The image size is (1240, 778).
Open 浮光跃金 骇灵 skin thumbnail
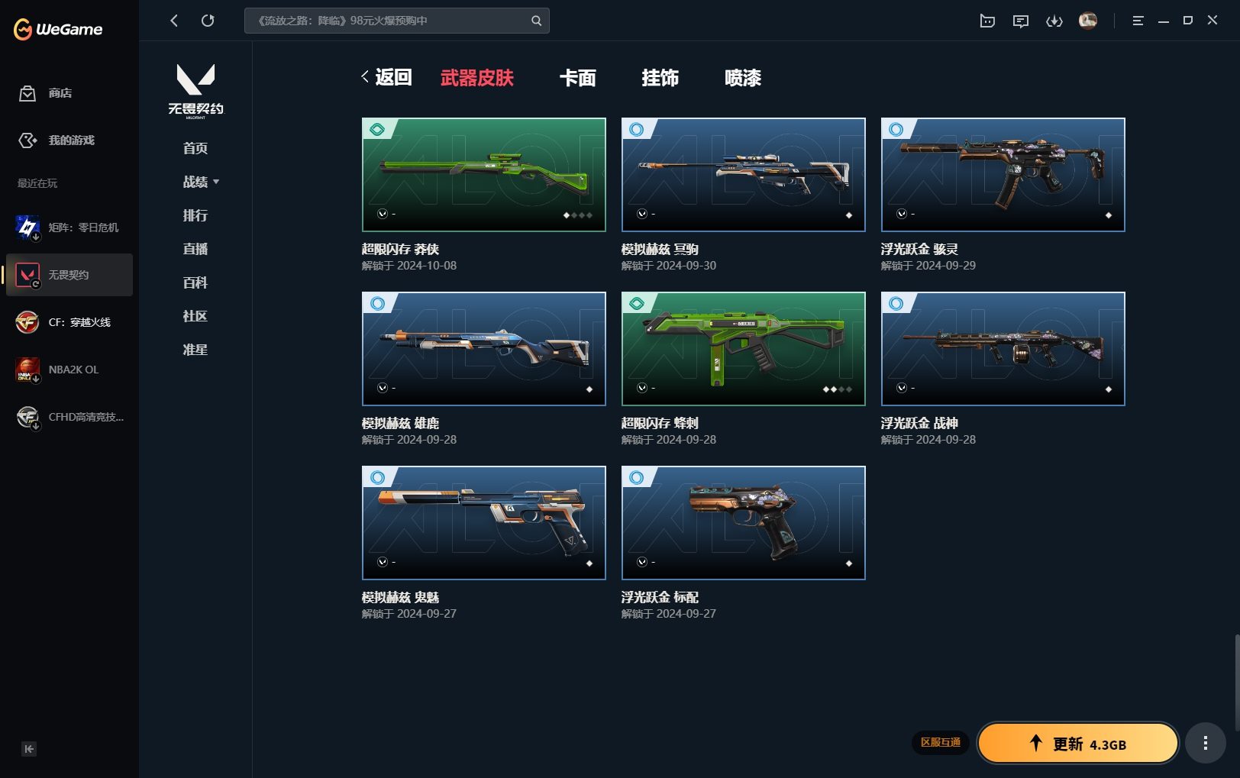tap(1003, 175)
